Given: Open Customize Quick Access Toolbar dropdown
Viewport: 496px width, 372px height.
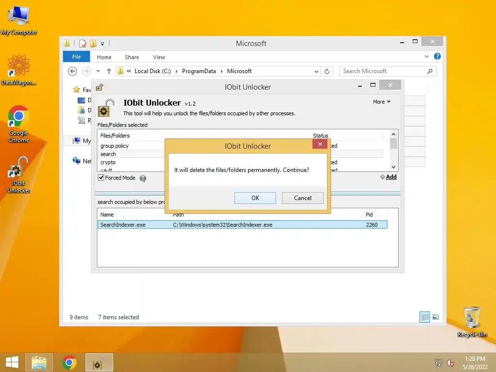Looking at the screenshot, I should click(x=103, y=44).
